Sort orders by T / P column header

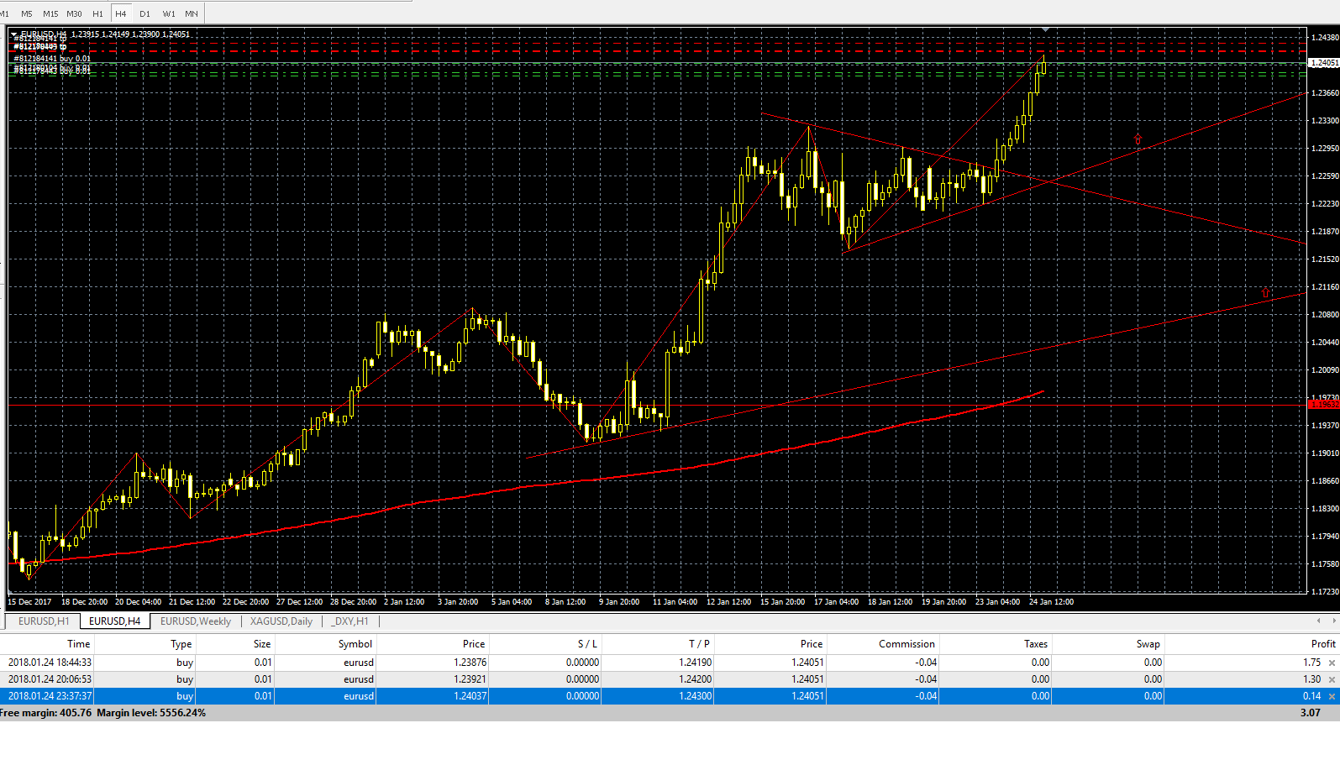[x=658, y=644]
